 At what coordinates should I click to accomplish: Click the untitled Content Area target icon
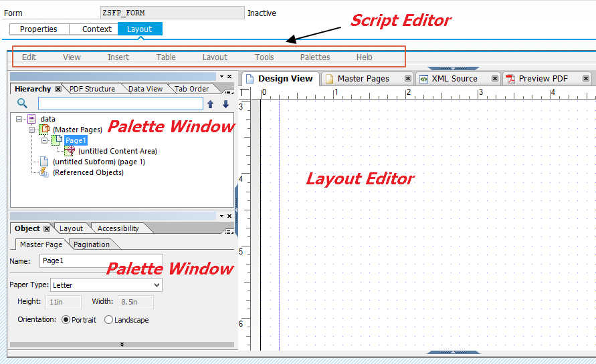pos(70,151)
